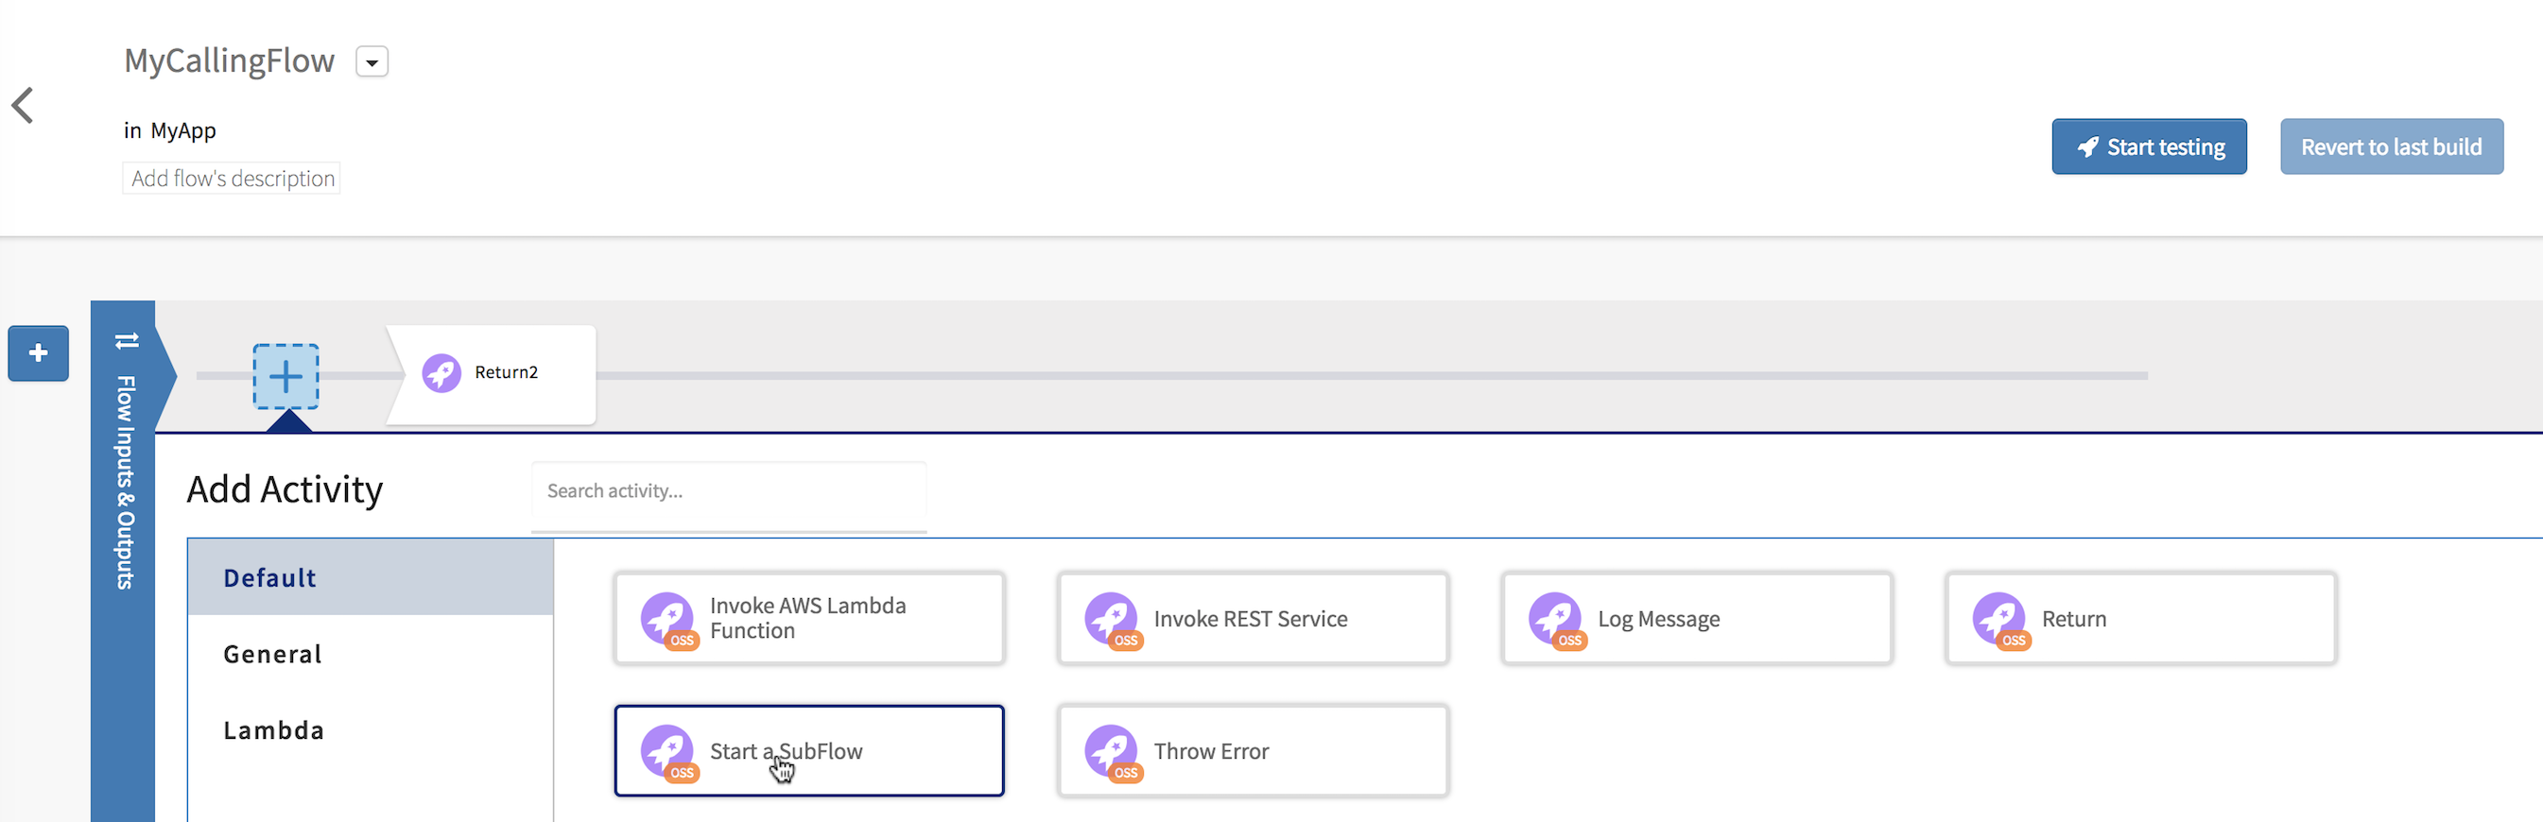
Task: Click the dashed add-activity plus tile
Action: tap(286, 376)
